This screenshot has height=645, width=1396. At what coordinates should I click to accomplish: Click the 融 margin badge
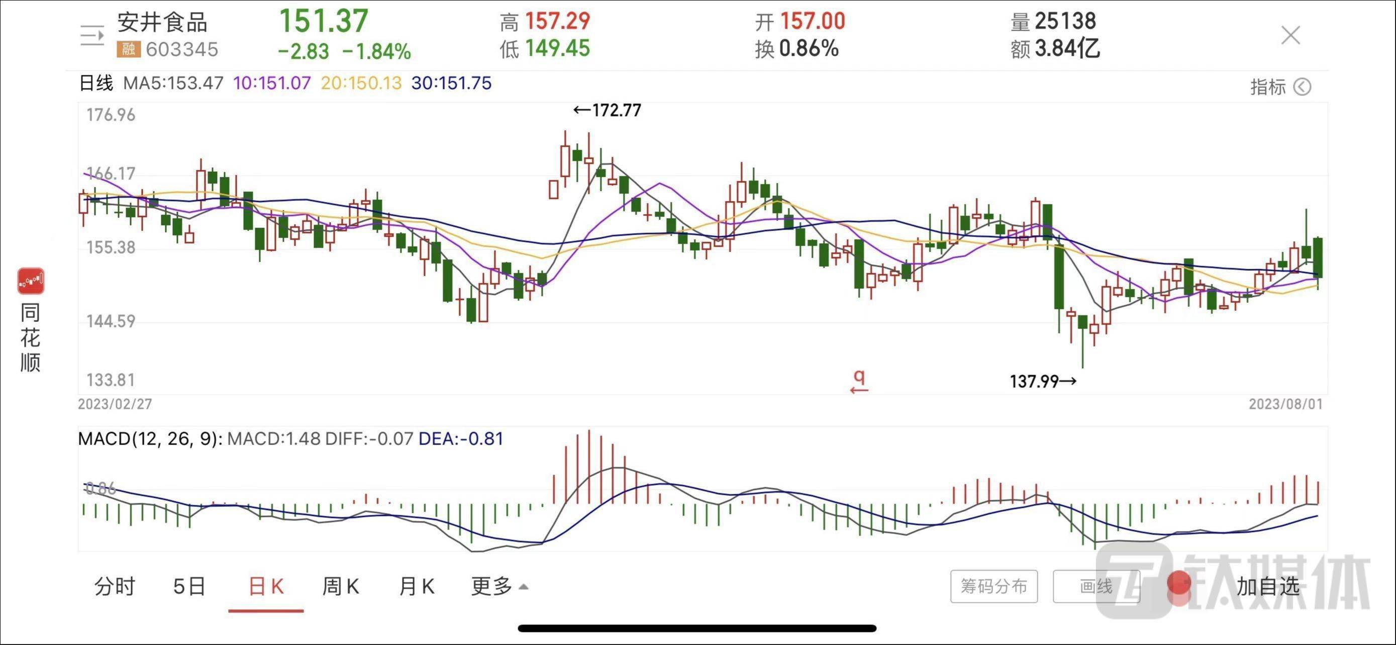129,49
